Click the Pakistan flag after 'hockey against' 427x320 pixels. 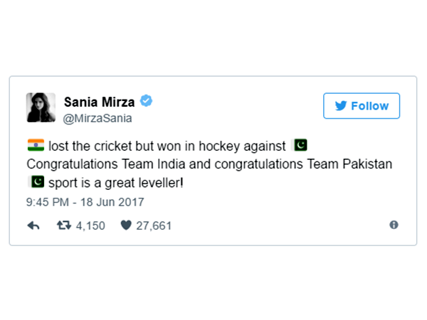[300, 146]
